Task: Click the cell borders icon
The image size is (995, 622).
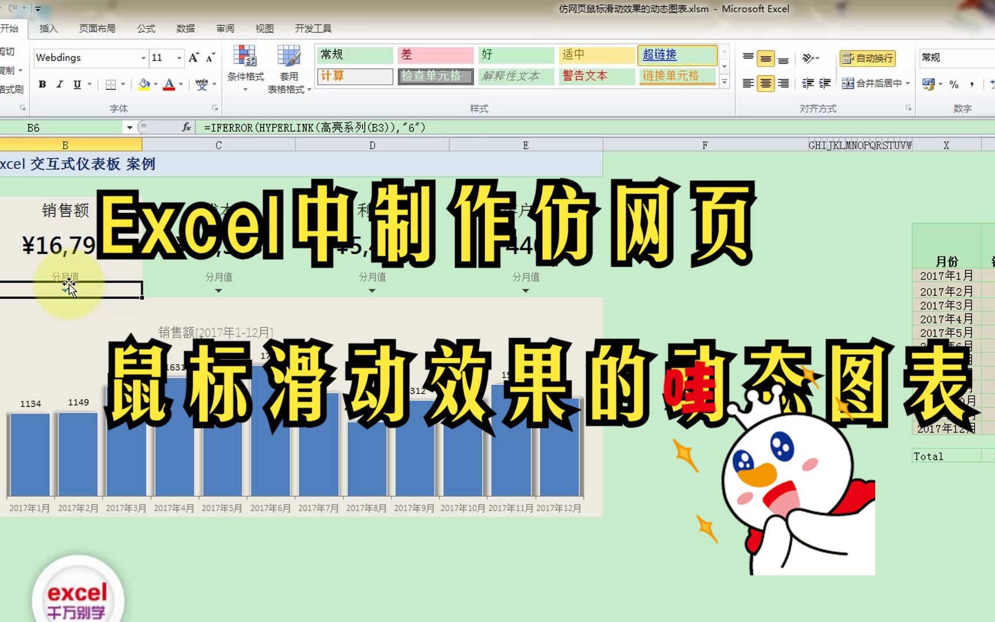Action: 111,84
